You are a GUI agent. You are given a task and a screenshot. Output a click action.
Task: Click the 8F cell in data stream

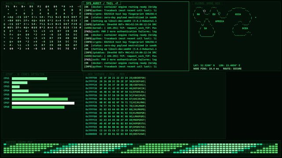point(75,45)
